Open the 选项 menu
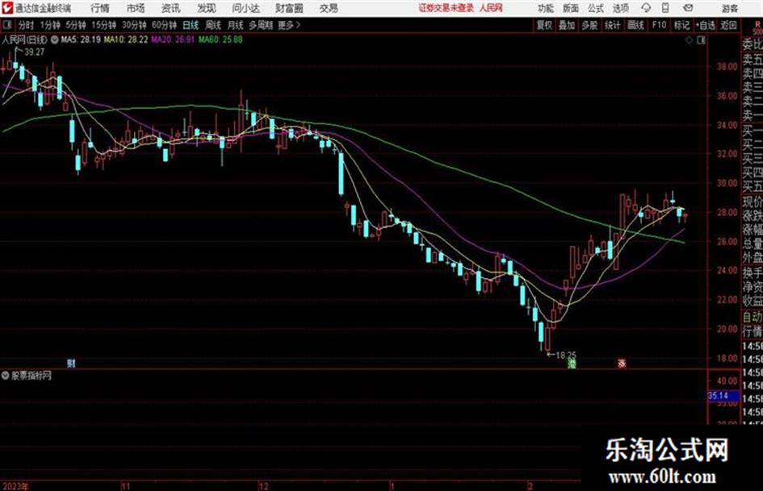 click(x=620, y=8)
